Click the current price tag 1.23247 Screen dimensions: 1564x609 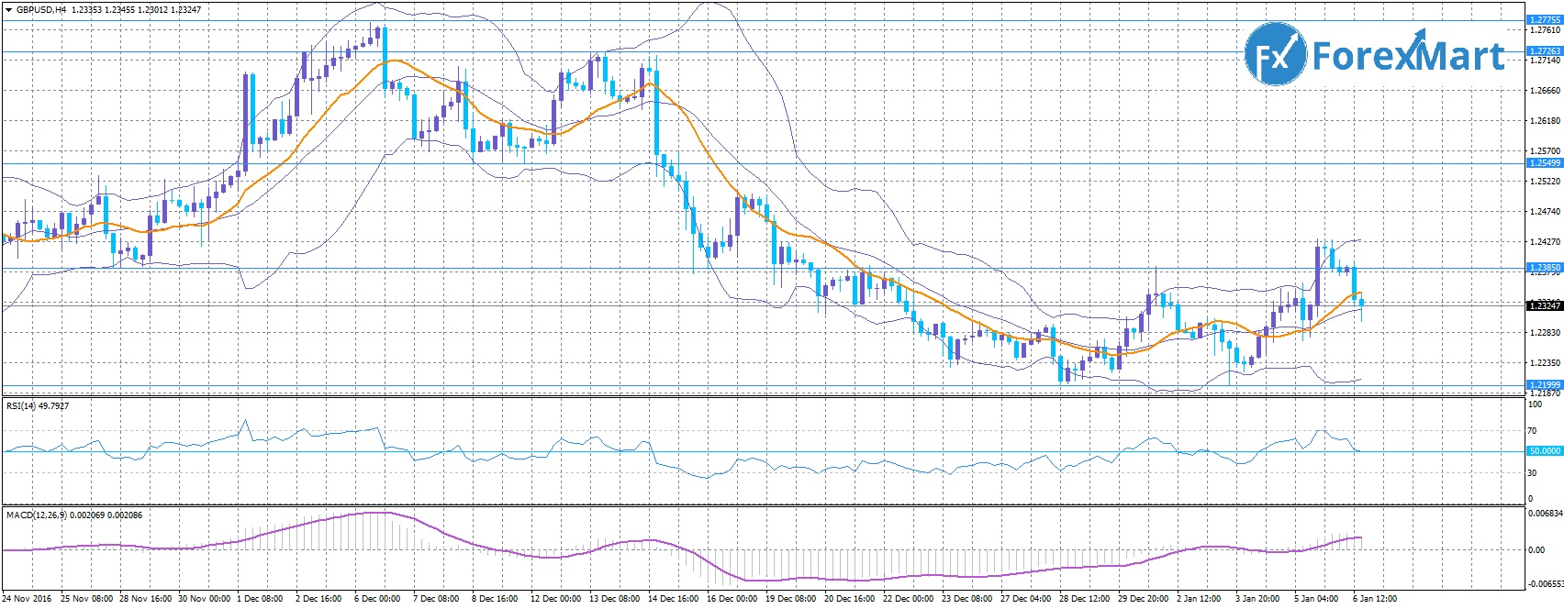1544,305
